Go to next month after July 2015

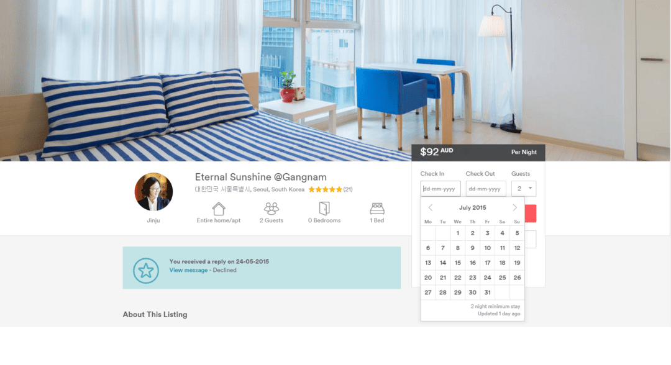click(x=515, y=208)
